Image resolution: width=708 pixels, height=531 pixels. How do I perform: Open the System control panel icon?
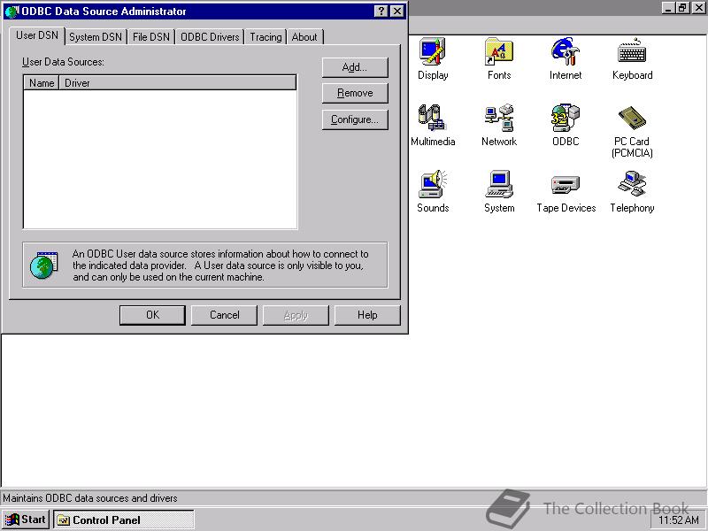(x=499, y=191)
